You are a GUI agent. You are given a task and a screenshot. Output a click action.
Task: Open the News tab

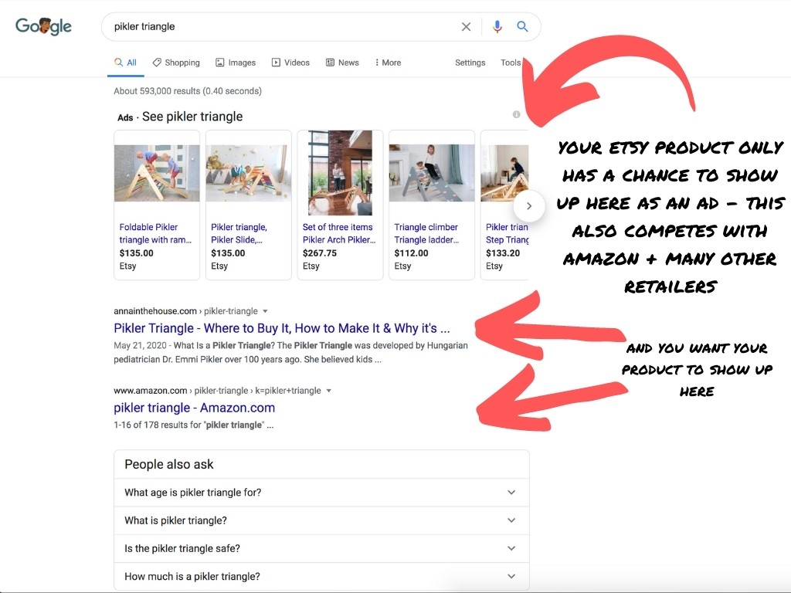tap(342, 63)
